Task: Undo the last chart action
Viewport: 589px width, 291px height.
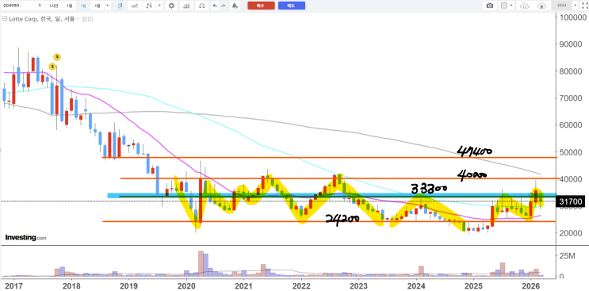Action: tap(215, 6)
